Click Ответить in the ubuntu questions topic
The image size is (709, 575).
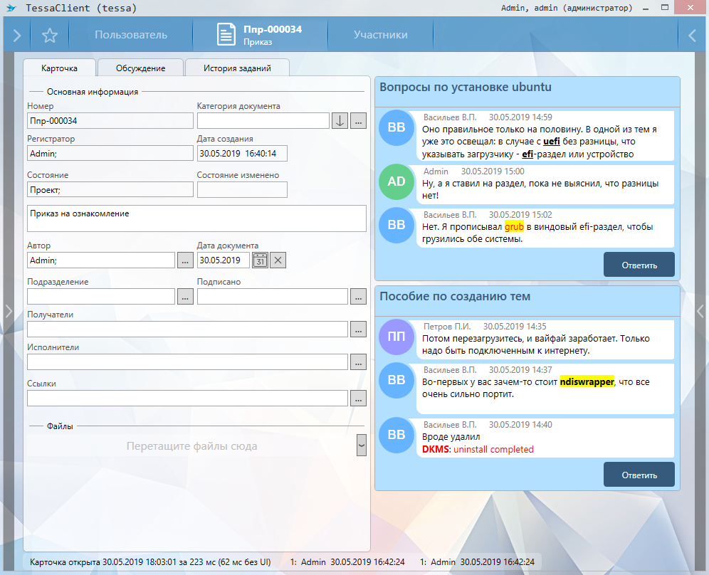[639, 265]
